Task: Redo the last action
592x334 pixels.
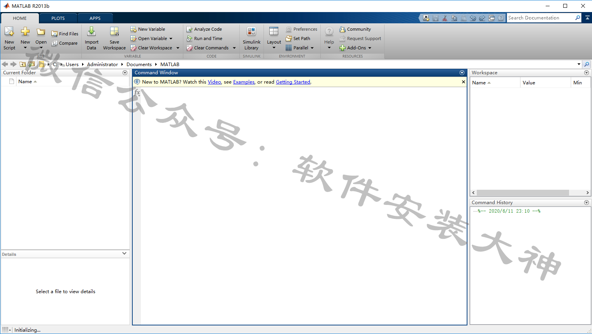Action: pyautogui.click(x=482, y=18)
